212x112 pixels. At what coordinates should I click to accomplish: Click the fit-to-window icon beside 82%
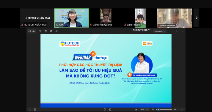click(136, 110)
